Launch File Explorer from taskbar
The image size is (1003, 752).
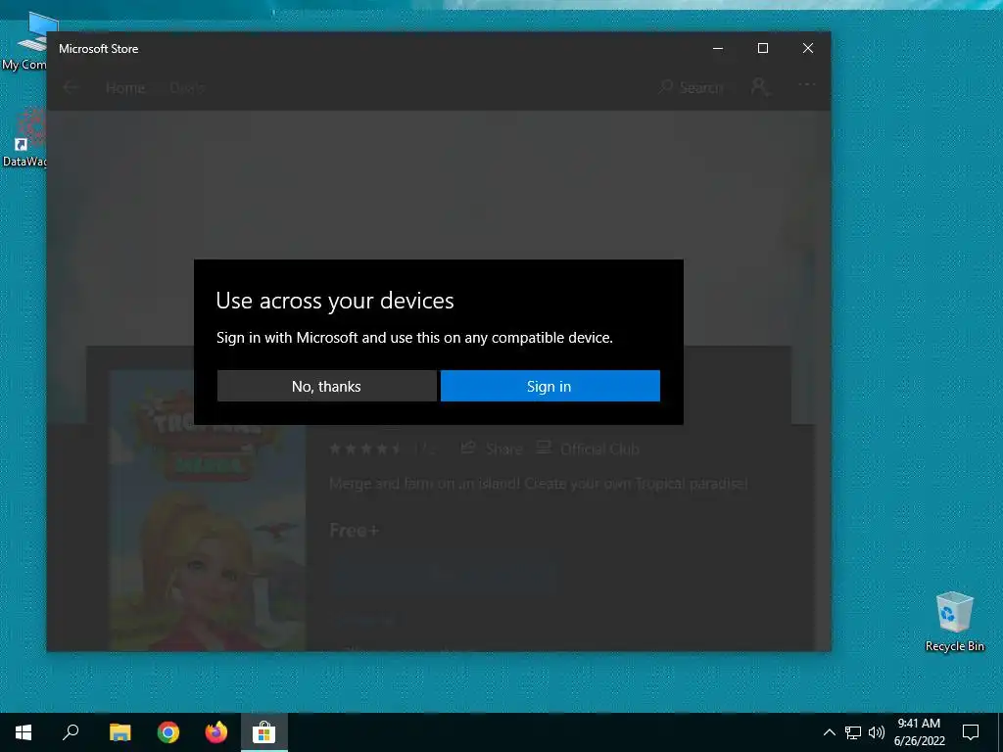coord(119,732)
